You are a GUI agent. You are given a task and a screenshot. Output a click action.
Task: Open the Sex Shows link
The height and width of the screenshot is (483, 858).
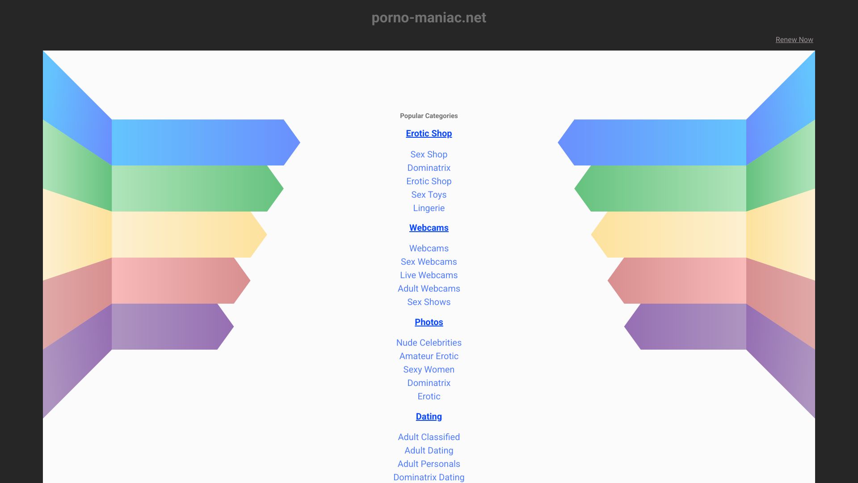(429, 302)
